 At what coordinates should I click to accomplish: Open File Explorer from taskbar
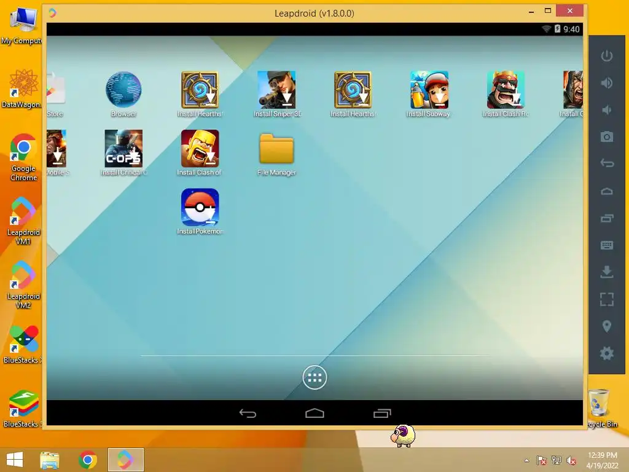50,460
